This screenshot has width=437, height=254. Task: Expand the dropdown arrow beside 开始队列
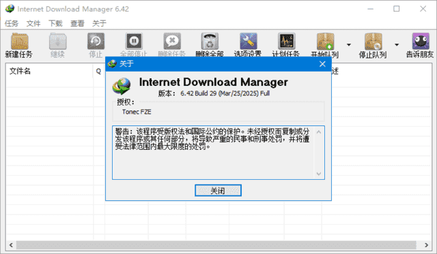349,44
